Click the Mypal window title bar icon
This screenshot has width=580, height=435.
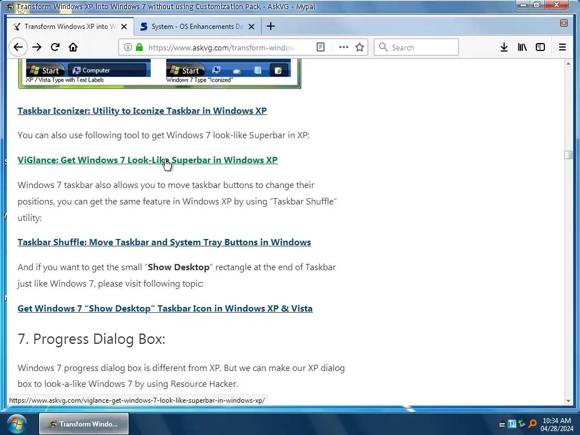tap(10, 6)
